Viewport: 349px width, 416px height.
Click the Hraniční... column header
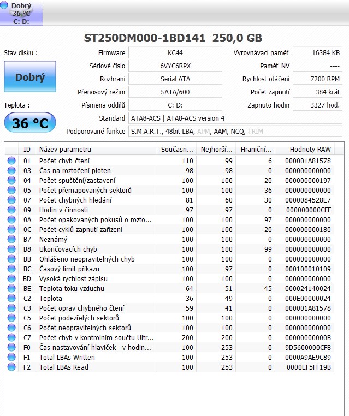[x=256, y=150]
